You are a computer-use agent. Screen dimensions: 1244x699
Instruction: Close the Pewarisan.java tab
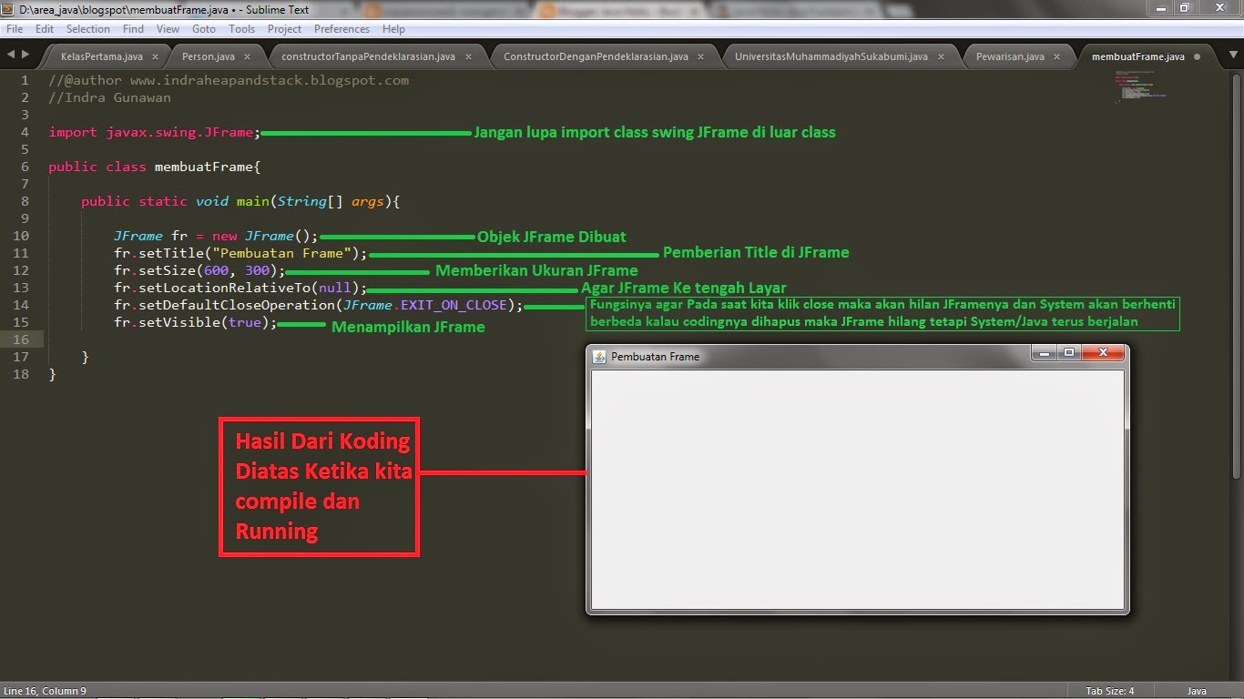1057,56
